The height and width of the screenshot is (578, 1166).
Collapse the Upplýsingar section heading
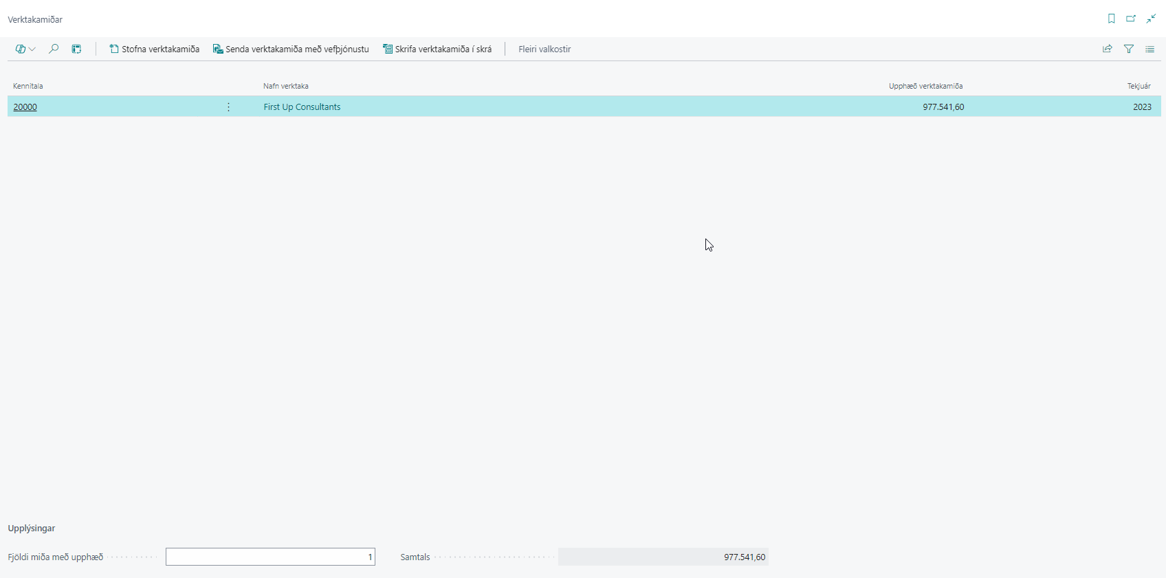[x=32, y=528]
